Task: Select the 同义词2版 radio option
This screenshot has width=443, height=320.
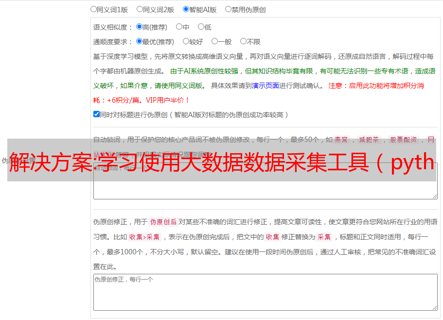Action: tap(140, 9)
